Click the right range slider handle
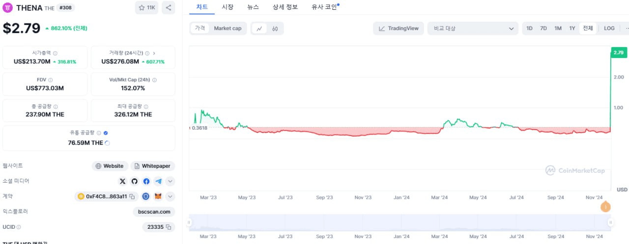 [610, 222]
